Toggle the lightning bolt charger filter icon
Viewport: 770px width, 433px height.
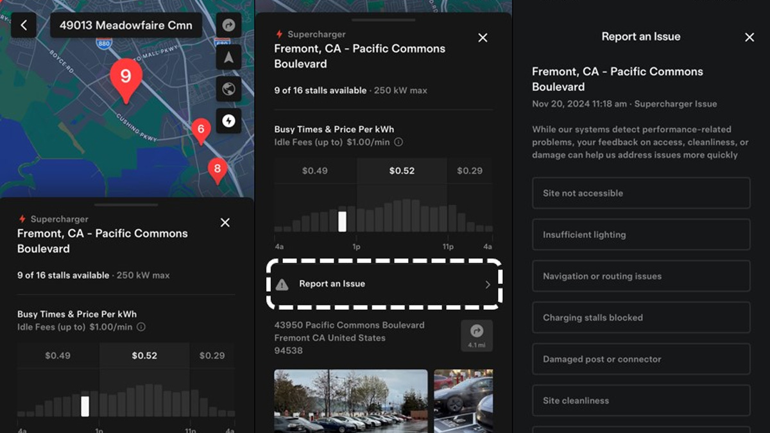click(228, 120)
